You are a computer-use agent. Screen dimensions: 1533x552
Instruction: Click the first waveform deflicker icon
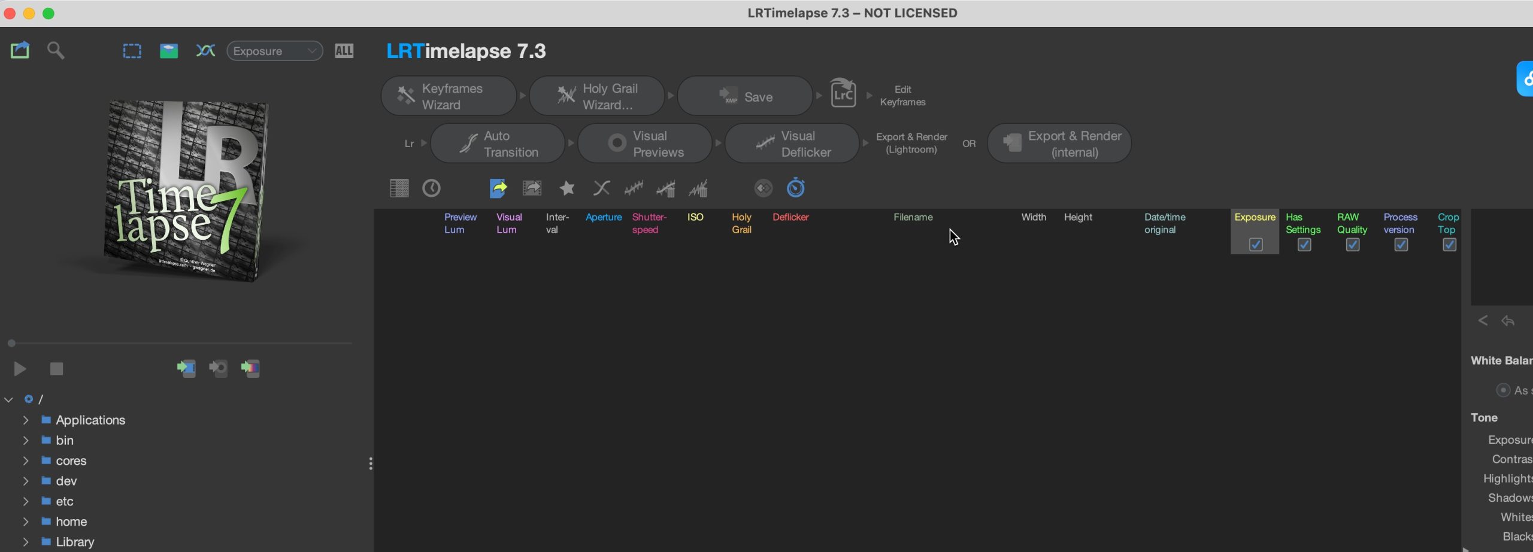point(634,188)
